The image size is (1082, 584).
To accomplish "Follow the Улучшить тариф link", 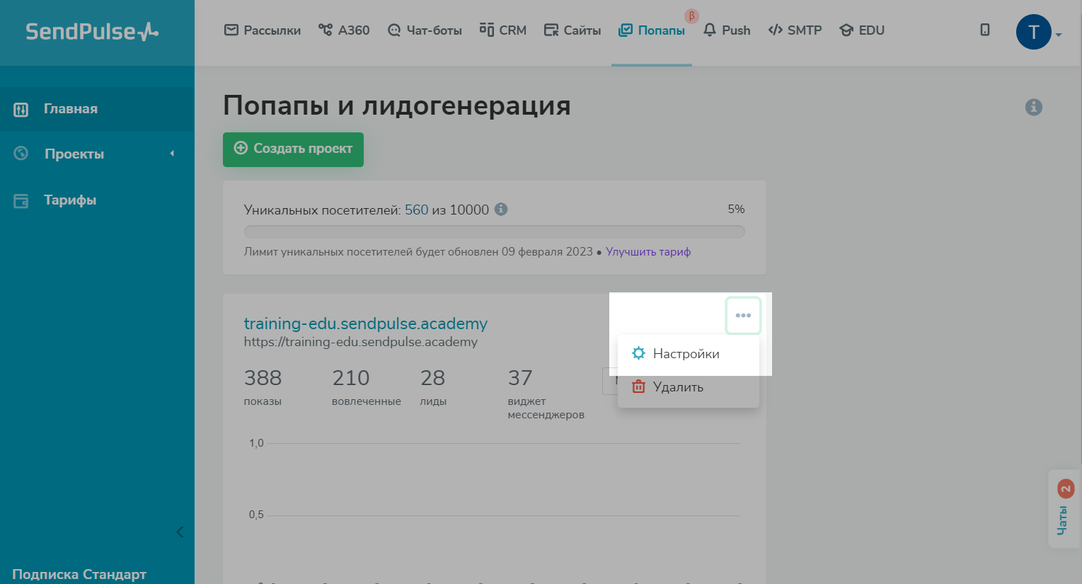I will [x=648, y=252].
